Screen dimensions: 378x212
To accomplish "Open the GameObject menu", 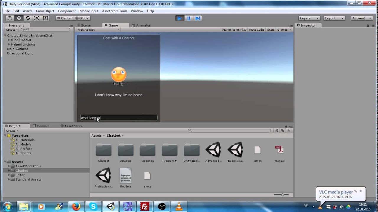I will 45,11.
